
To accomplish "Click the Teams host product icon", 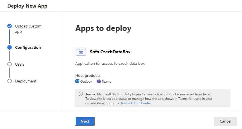I will 99,81.
